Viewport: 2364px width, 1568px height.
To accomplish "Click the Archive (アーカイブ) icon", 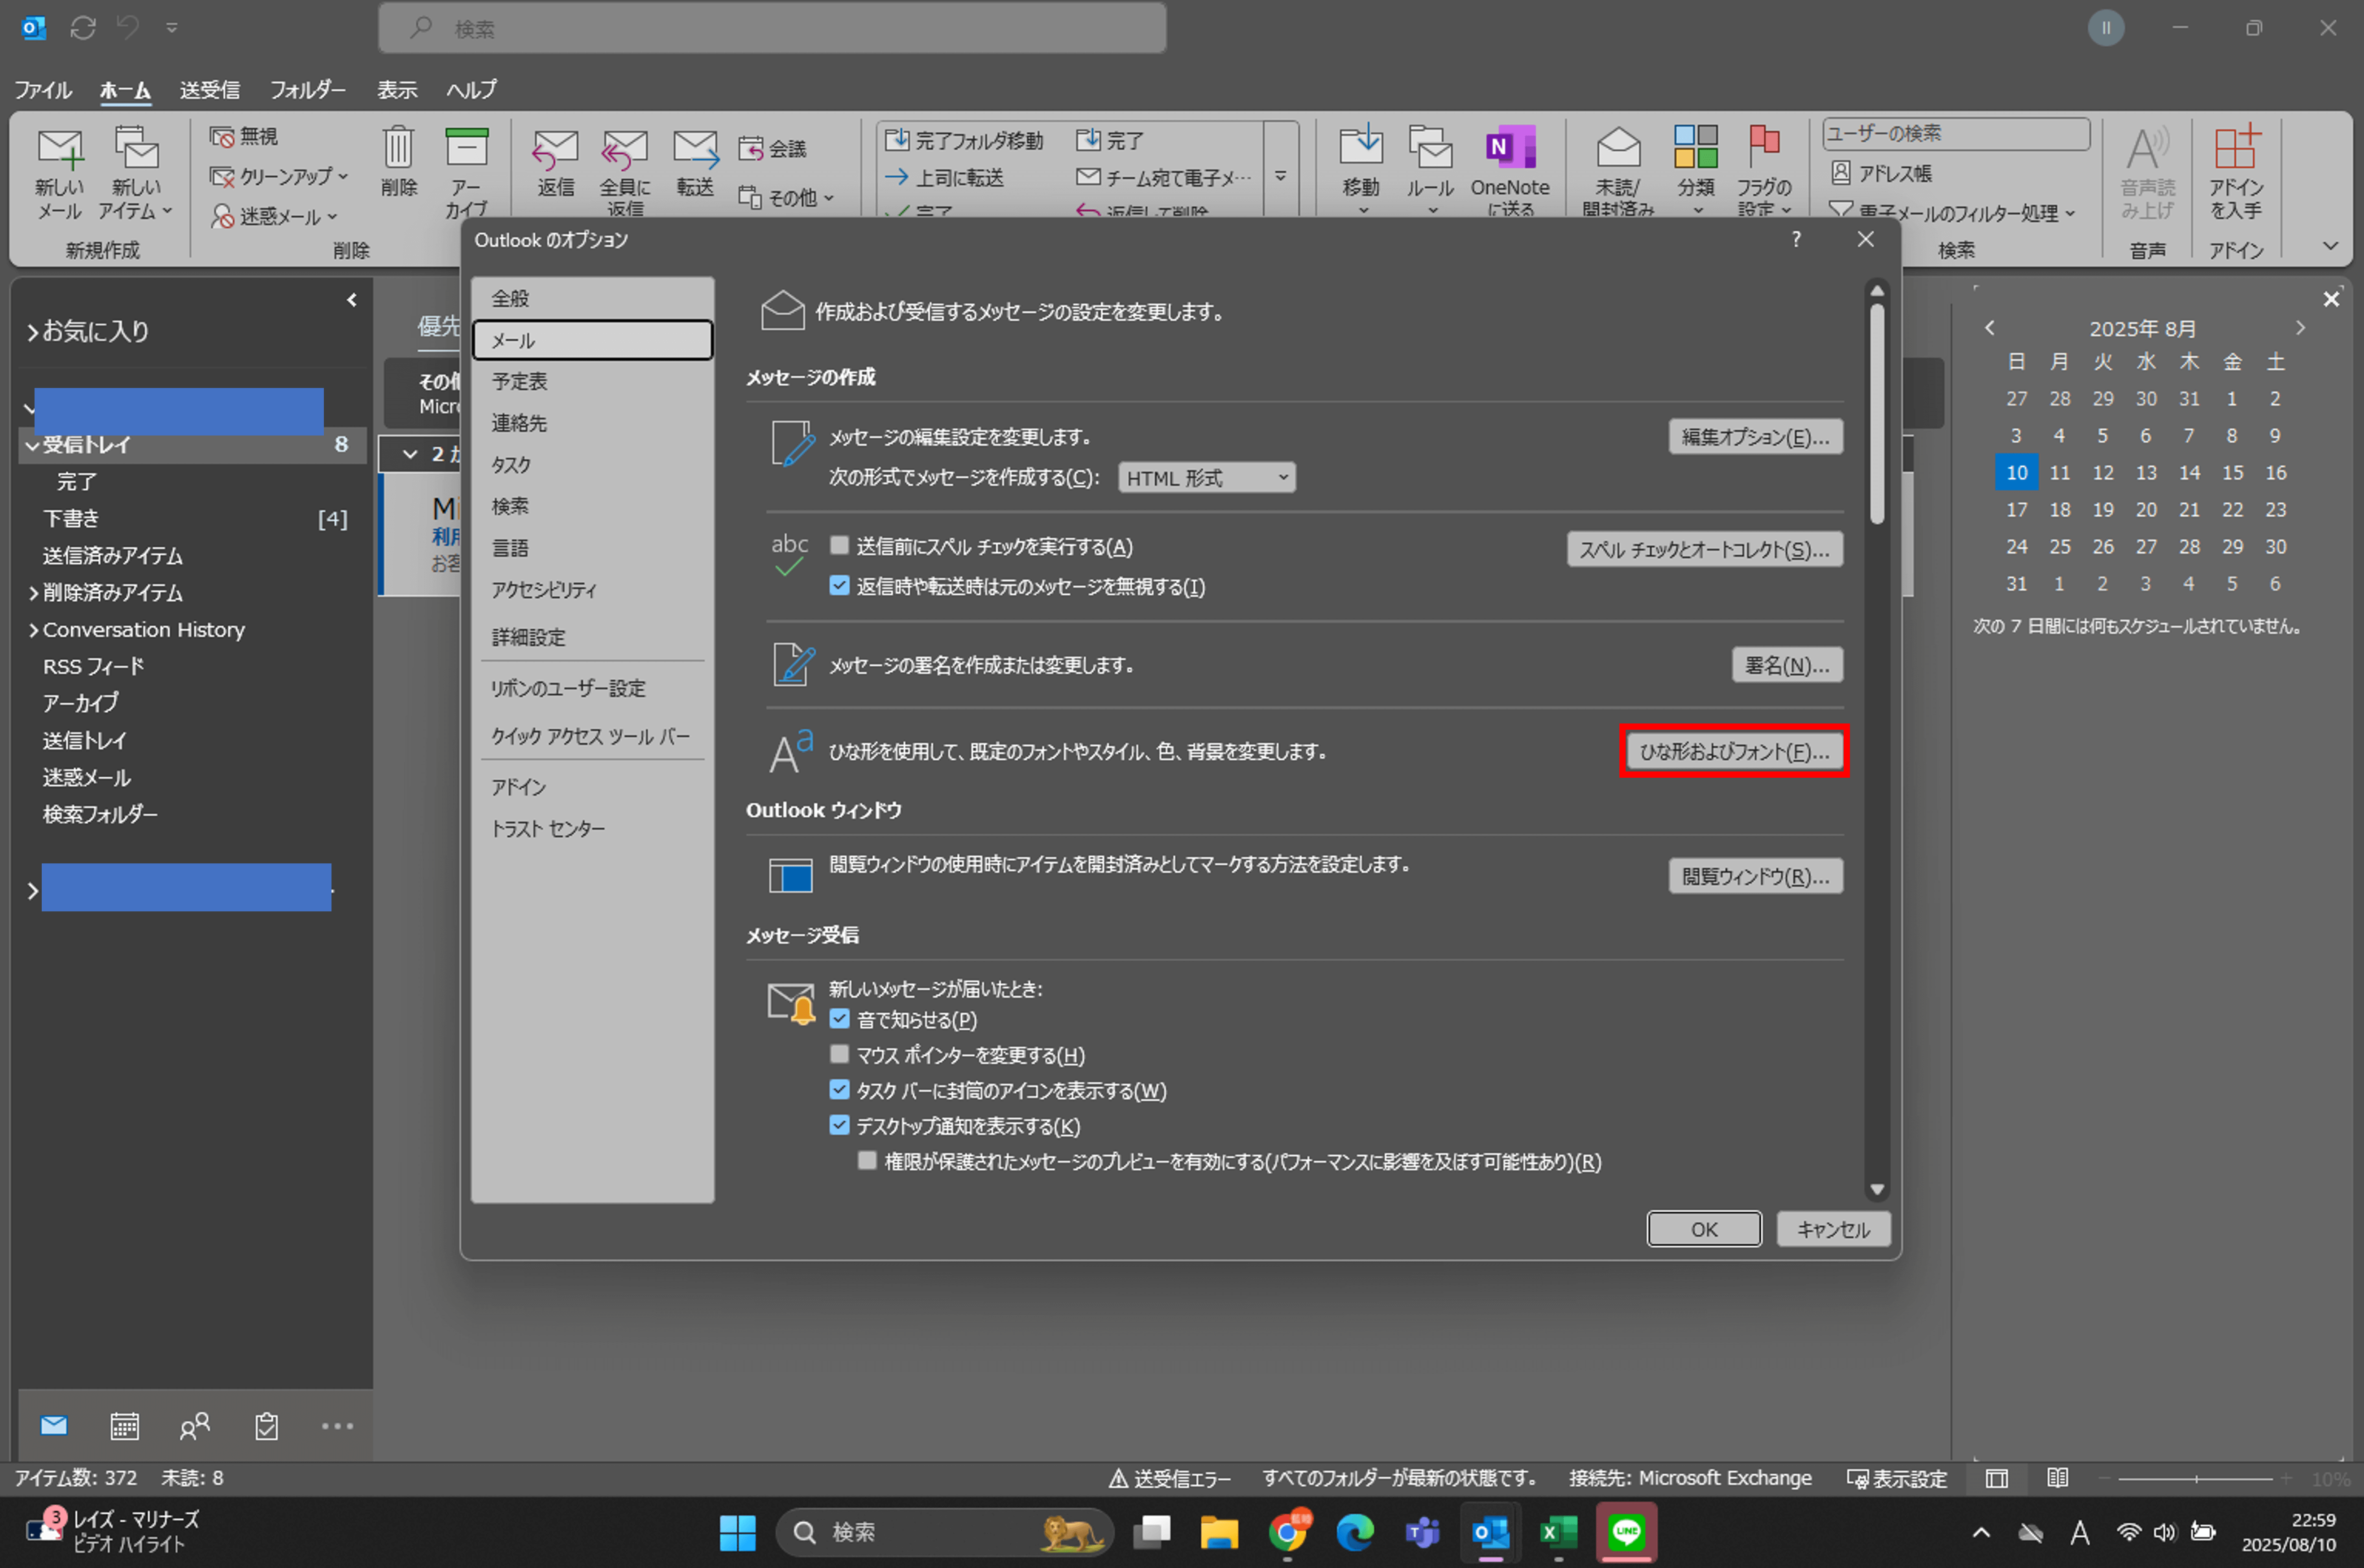I will point(466,147).
